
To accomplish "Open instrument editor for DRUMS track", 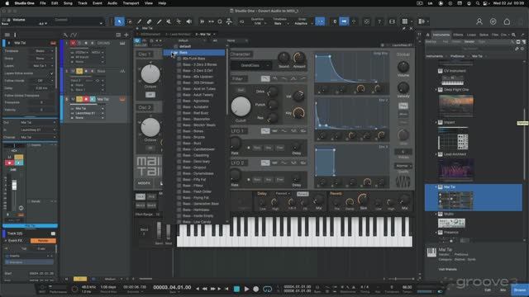I will (x=122, y=43).
